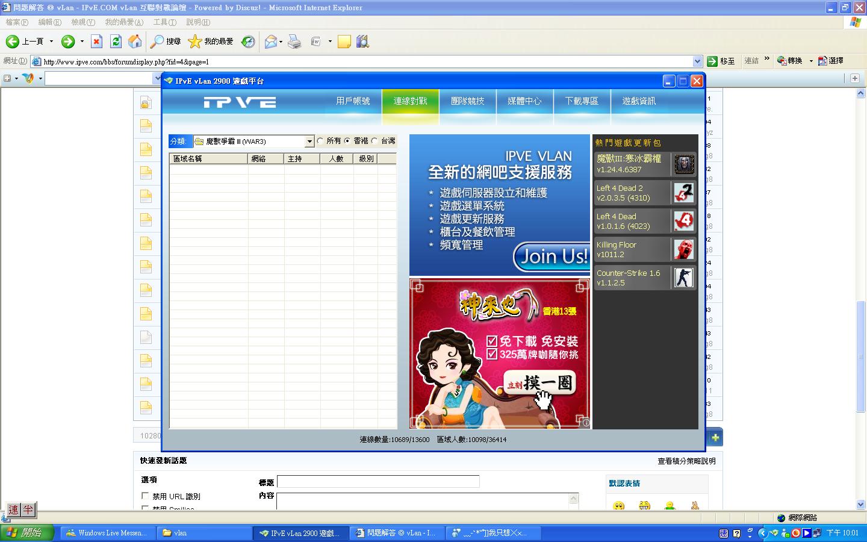The height and width of the screenshot is (542, 867).
Task: Open the 團隊競技 tab
Action: point(468,101)
